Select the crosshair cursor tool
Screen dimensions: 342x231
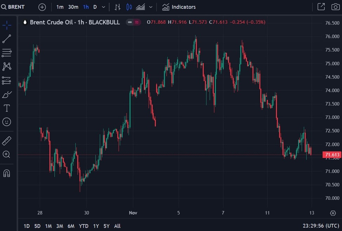[x=7, y=25]
